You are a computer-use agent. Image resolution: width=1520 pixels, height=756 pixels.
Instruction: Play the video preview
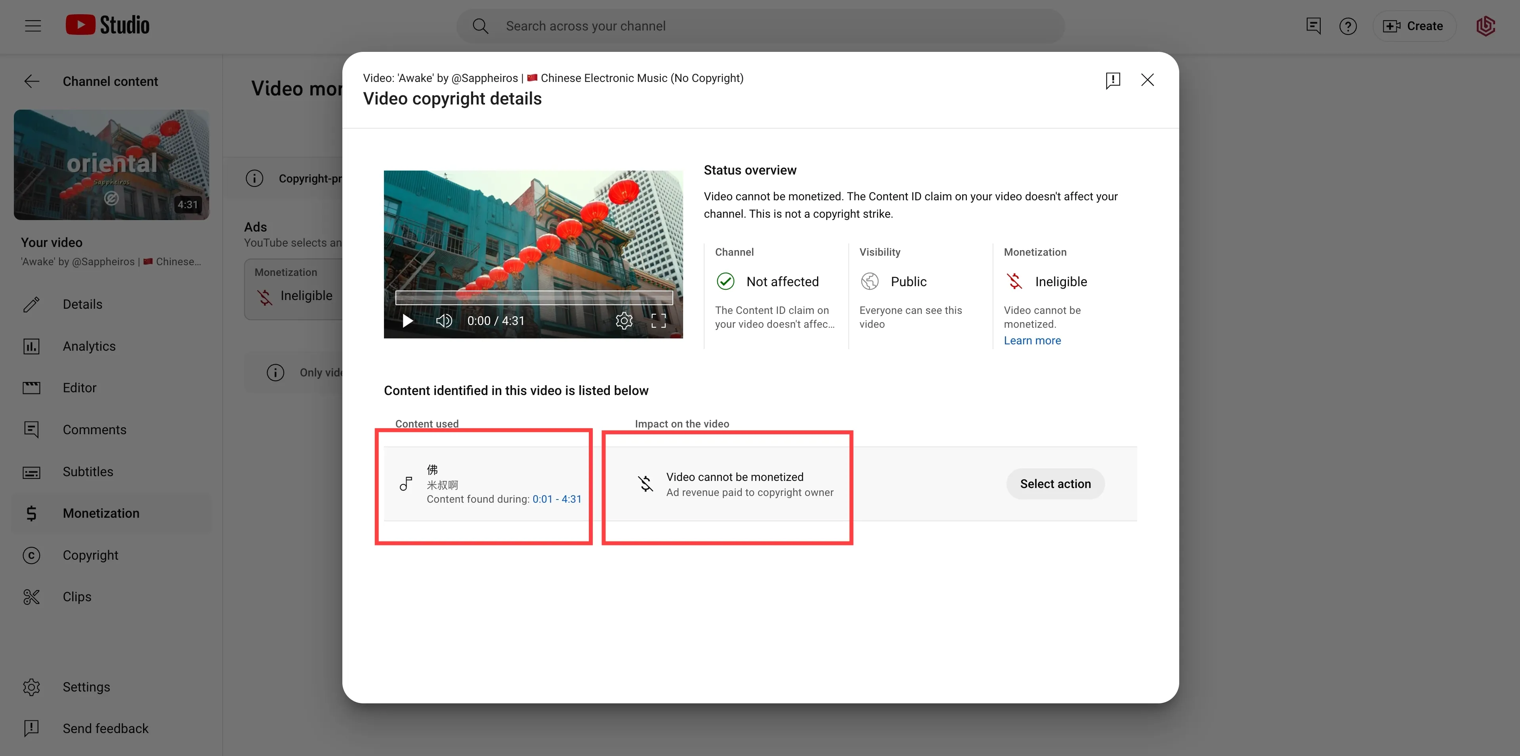(x=407, y=321)
